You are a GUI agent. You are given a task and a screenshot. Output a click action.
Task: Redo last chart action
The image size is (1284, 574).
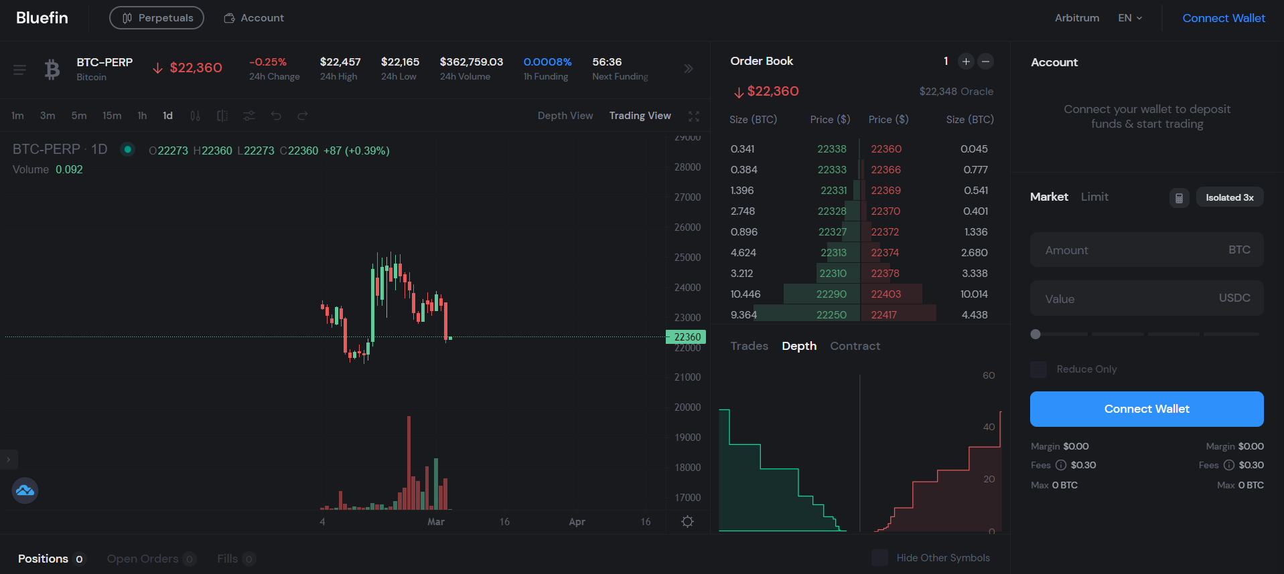click(x=303, y=116)
